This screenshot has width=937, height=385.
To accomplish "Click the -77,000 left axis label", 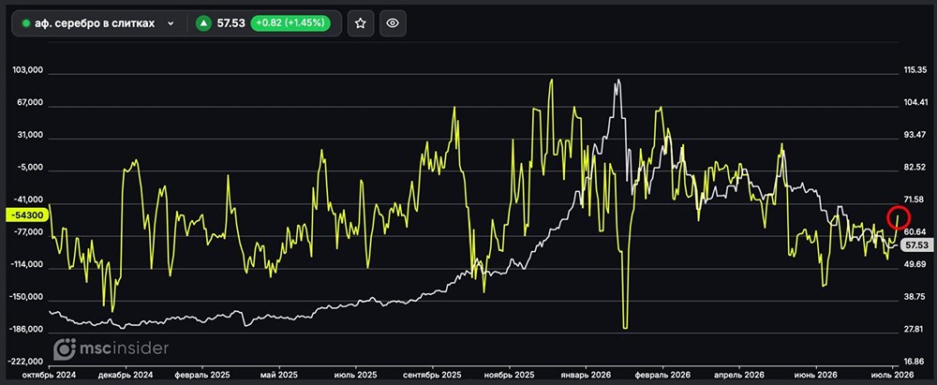I will [x=28, y=232].
